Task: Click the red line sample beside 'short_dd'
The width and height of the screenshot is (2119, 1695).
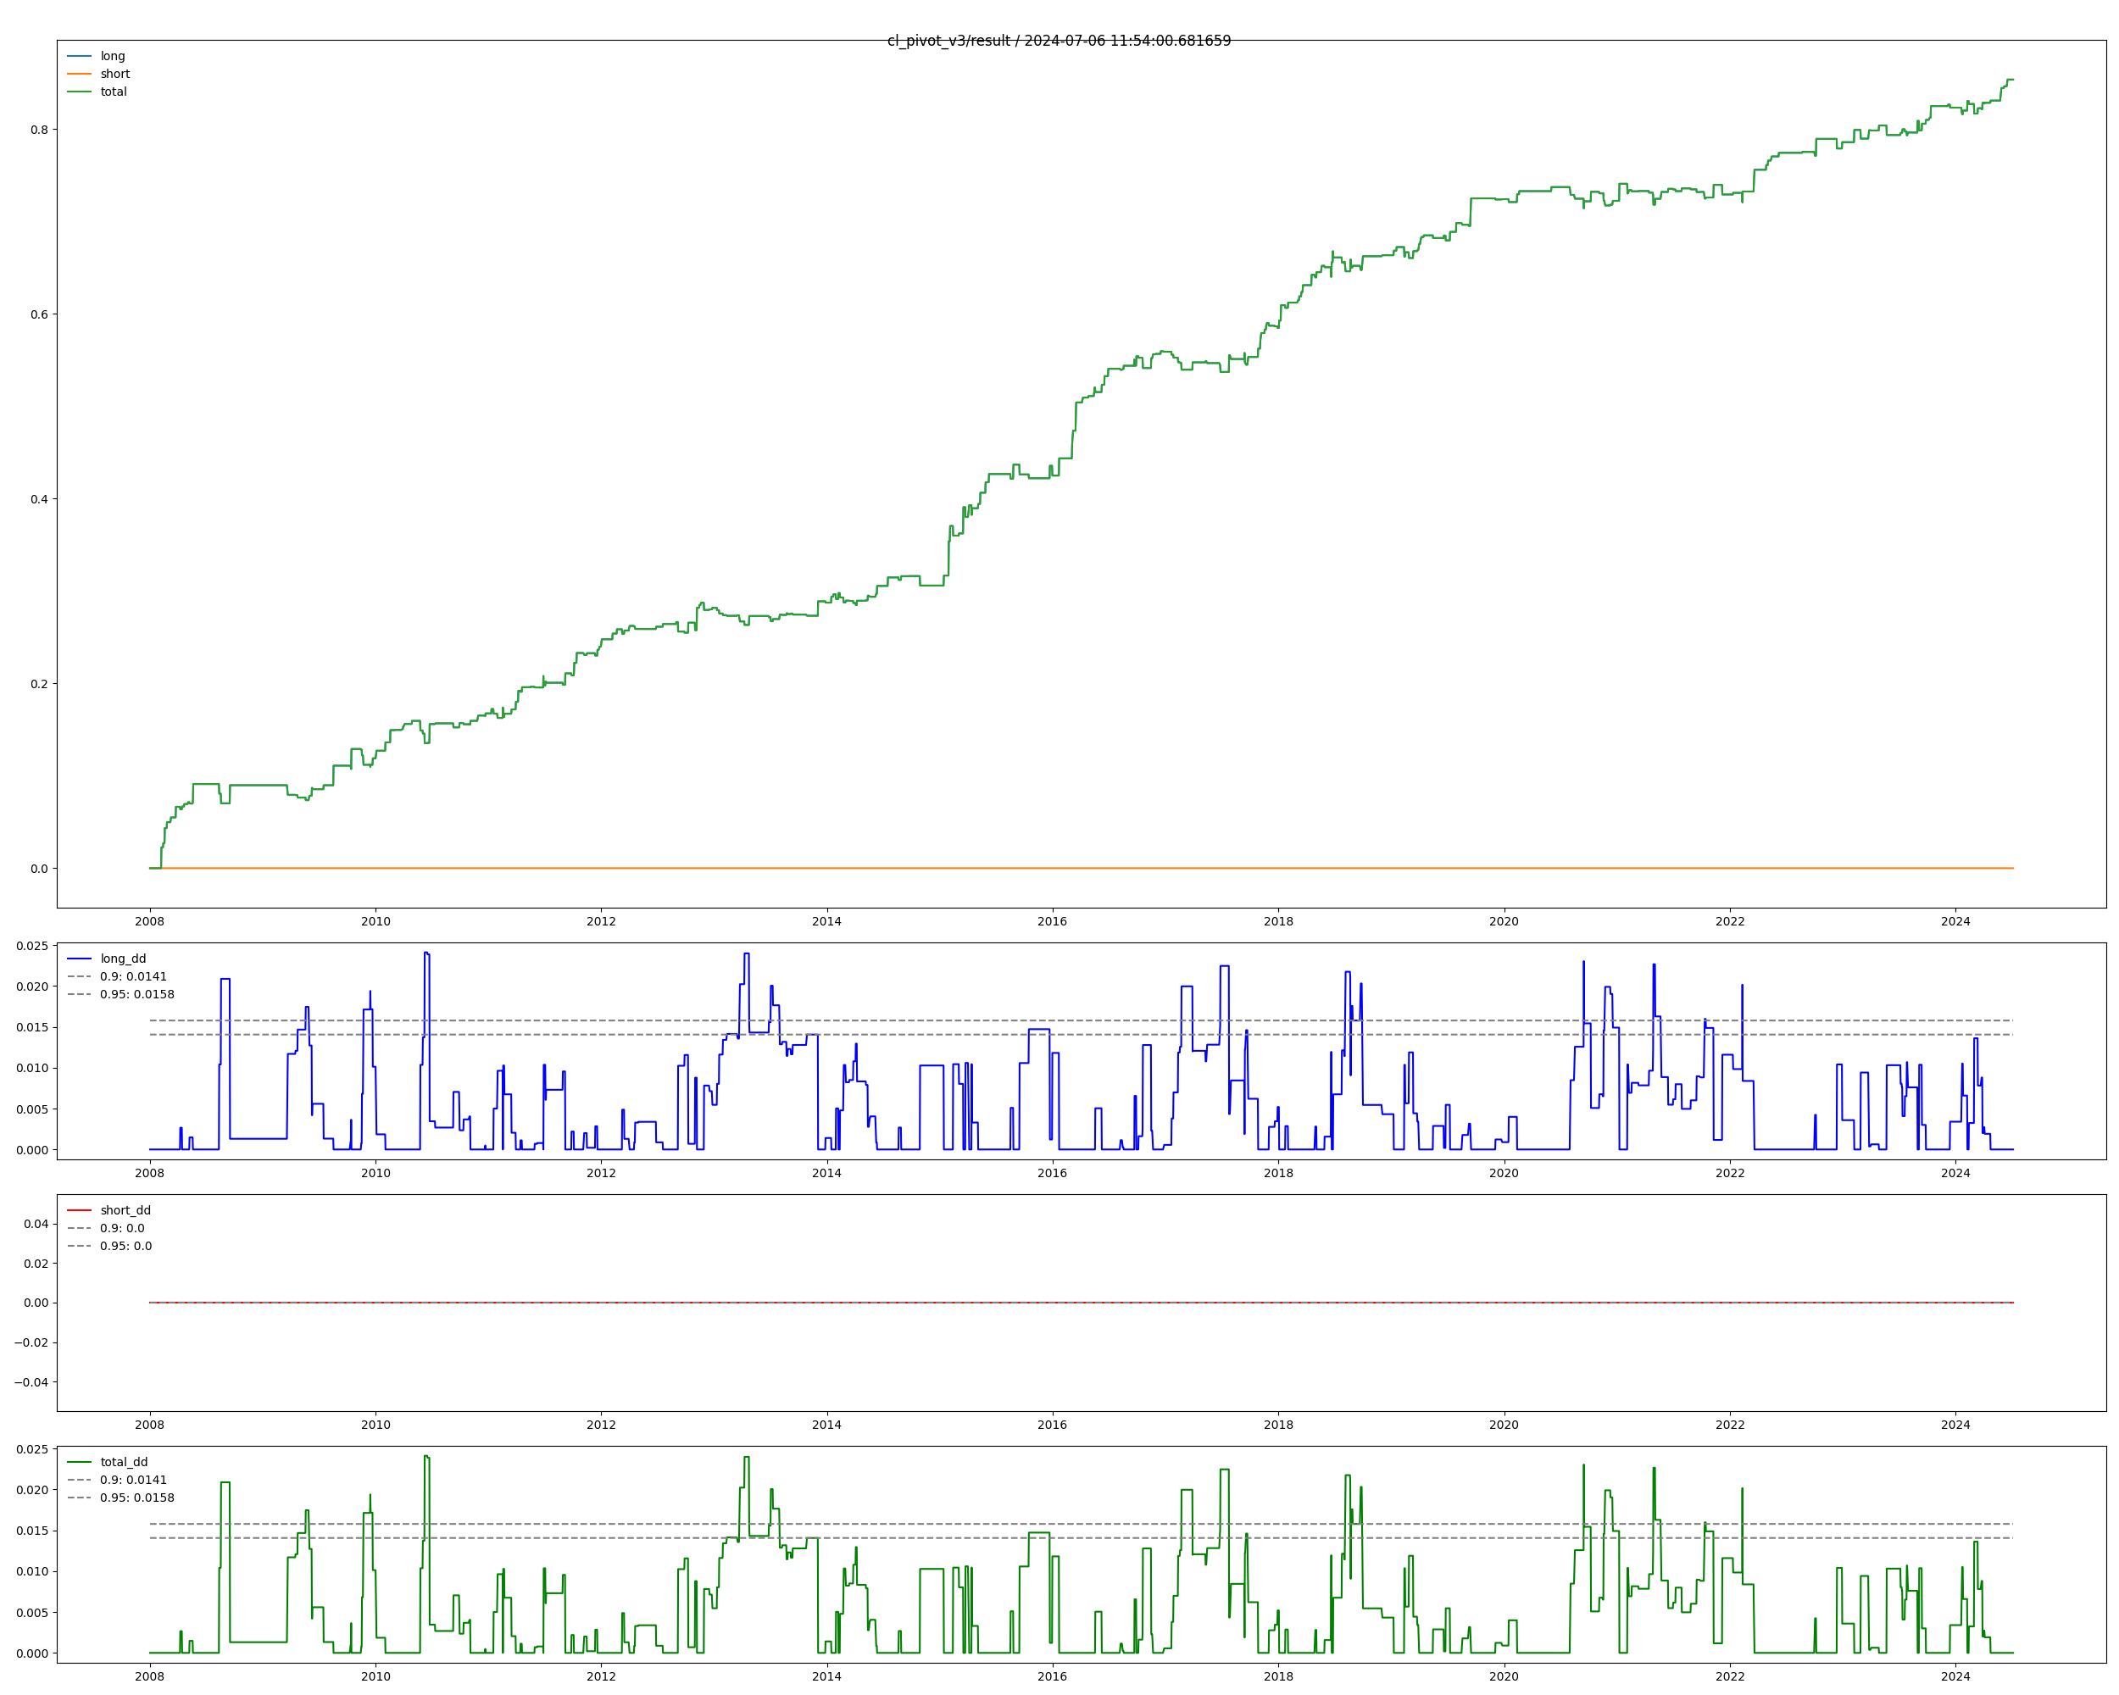Action: pyautogui.click(x=80, y=1210)
